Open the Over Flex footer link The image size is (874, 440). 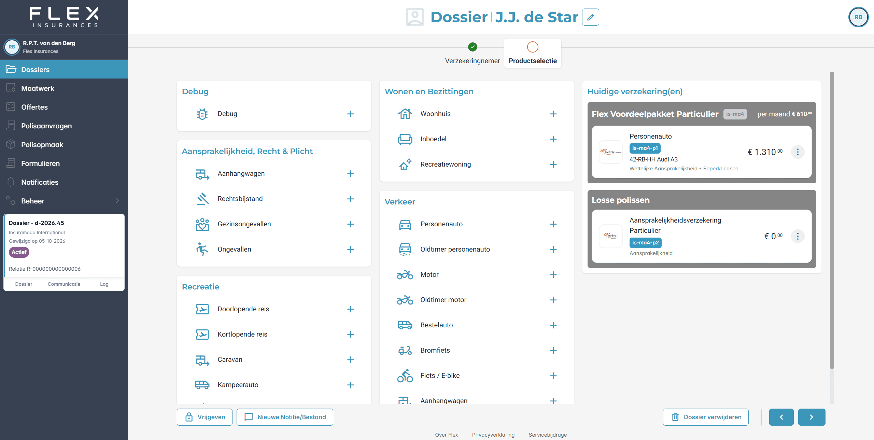[446, 435]
